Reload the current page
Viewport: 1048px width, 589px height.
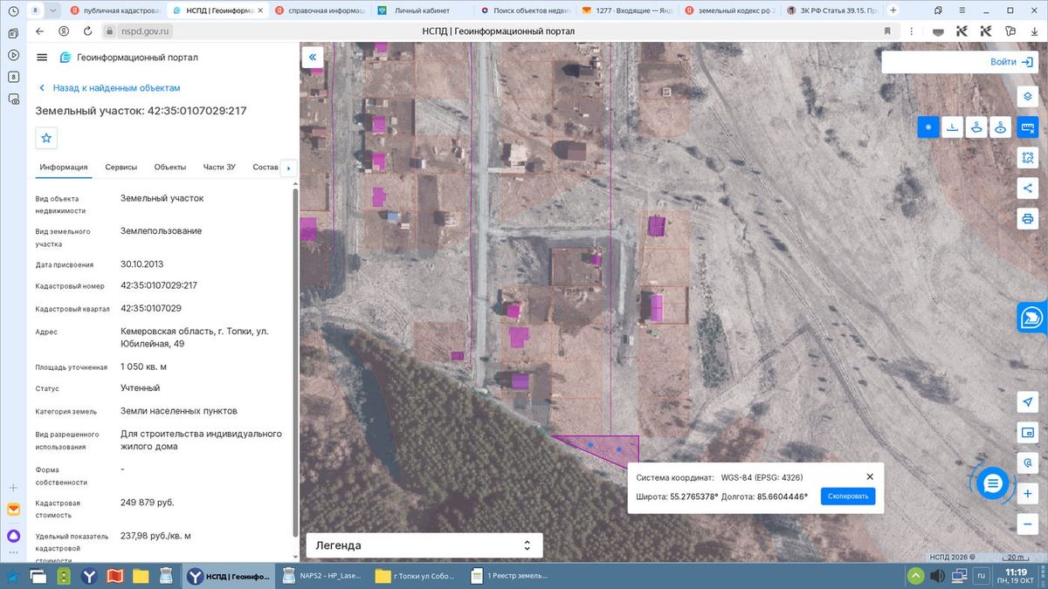(88, 31)
